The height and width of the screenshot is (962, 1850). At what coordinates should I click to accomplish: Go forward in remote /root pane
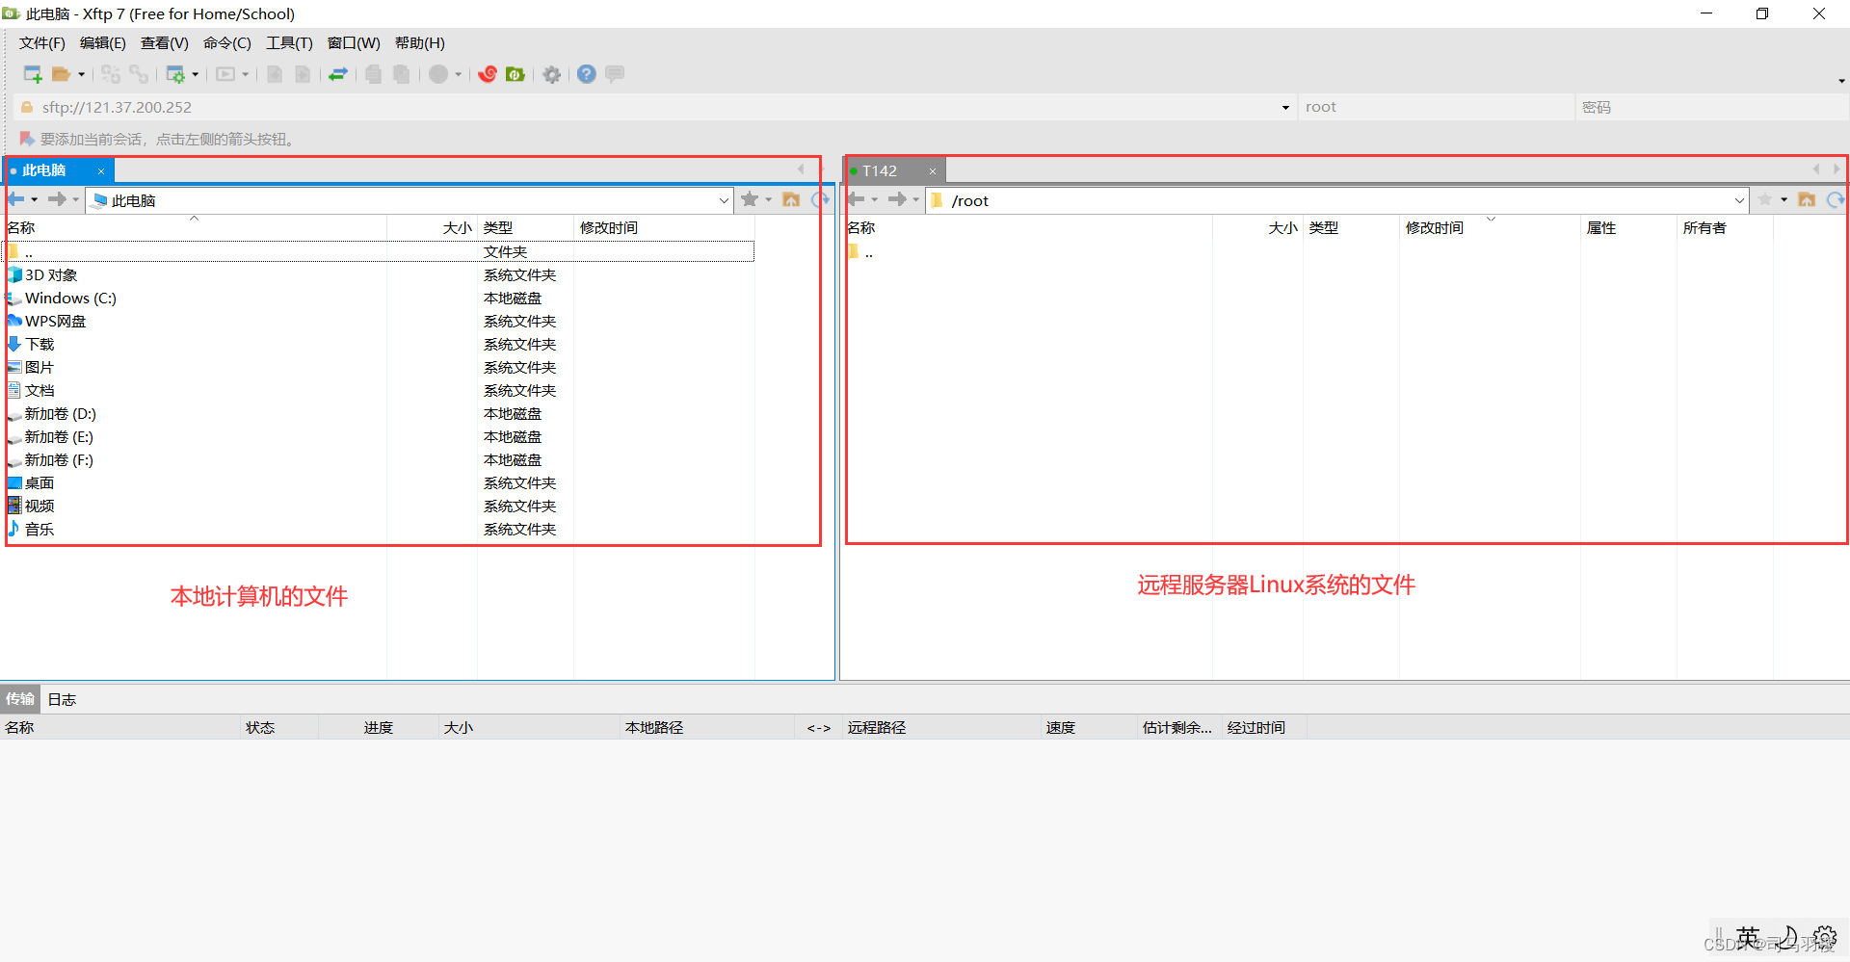click(x=897, y=199)
